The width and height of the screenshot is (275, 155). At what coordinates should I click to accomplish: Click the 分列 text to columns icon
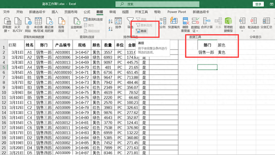[x=163, y=21]
